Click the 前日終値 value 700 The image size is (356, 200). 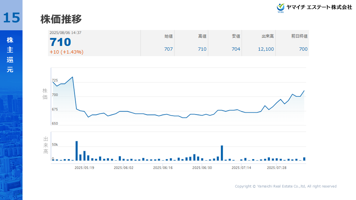pos(303,49)
